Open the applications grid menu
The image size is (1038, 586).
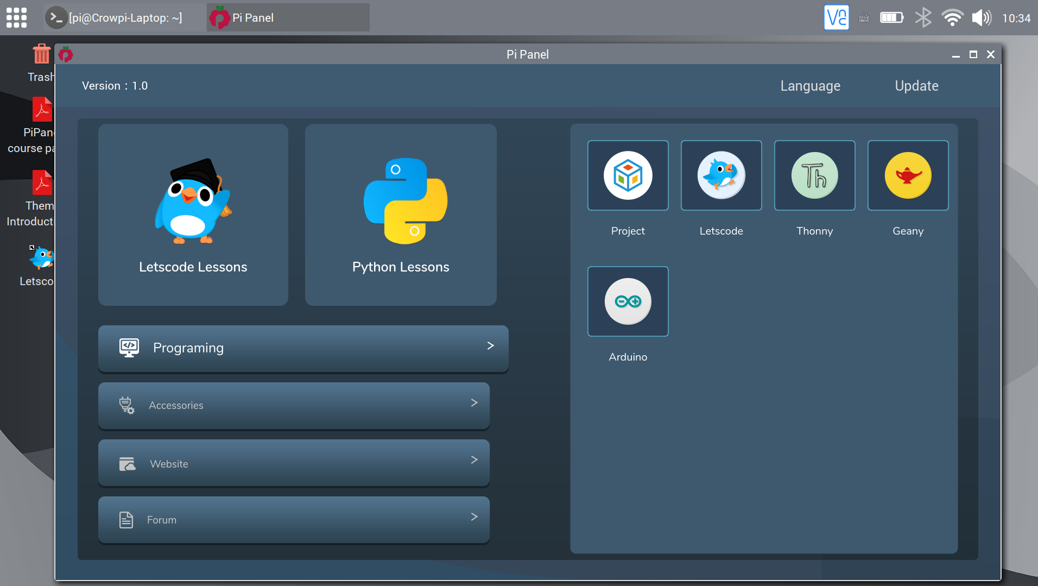click(x=16, y=17)
